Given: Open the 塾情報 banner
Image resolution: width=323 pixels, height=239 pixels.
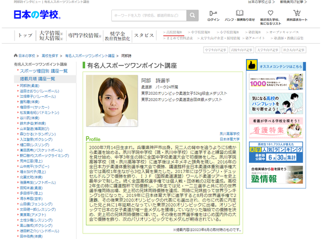Looking at the screenshot, I should 274,175.
